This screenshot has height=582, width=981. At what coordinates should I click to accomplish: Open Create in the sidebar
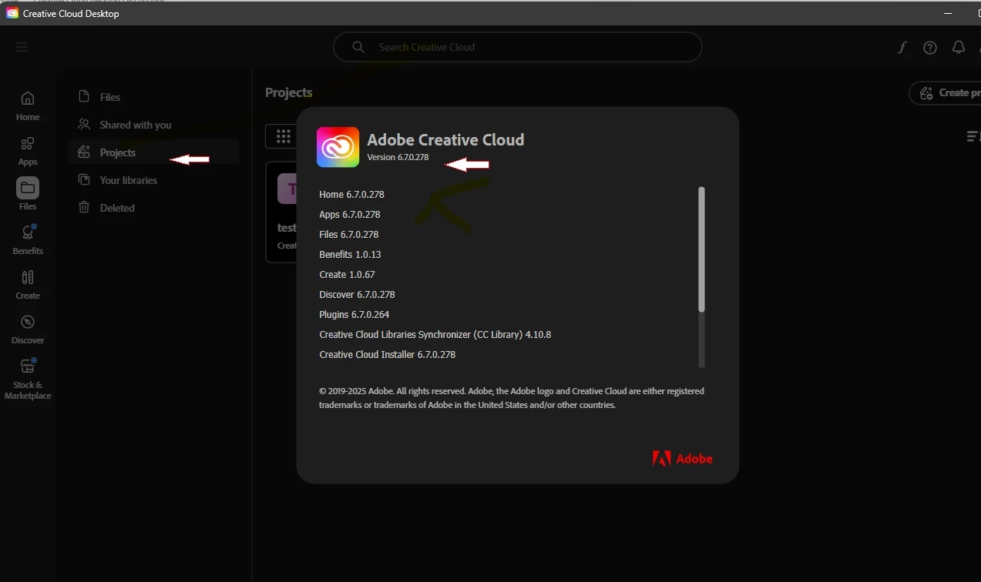point(28,284)
